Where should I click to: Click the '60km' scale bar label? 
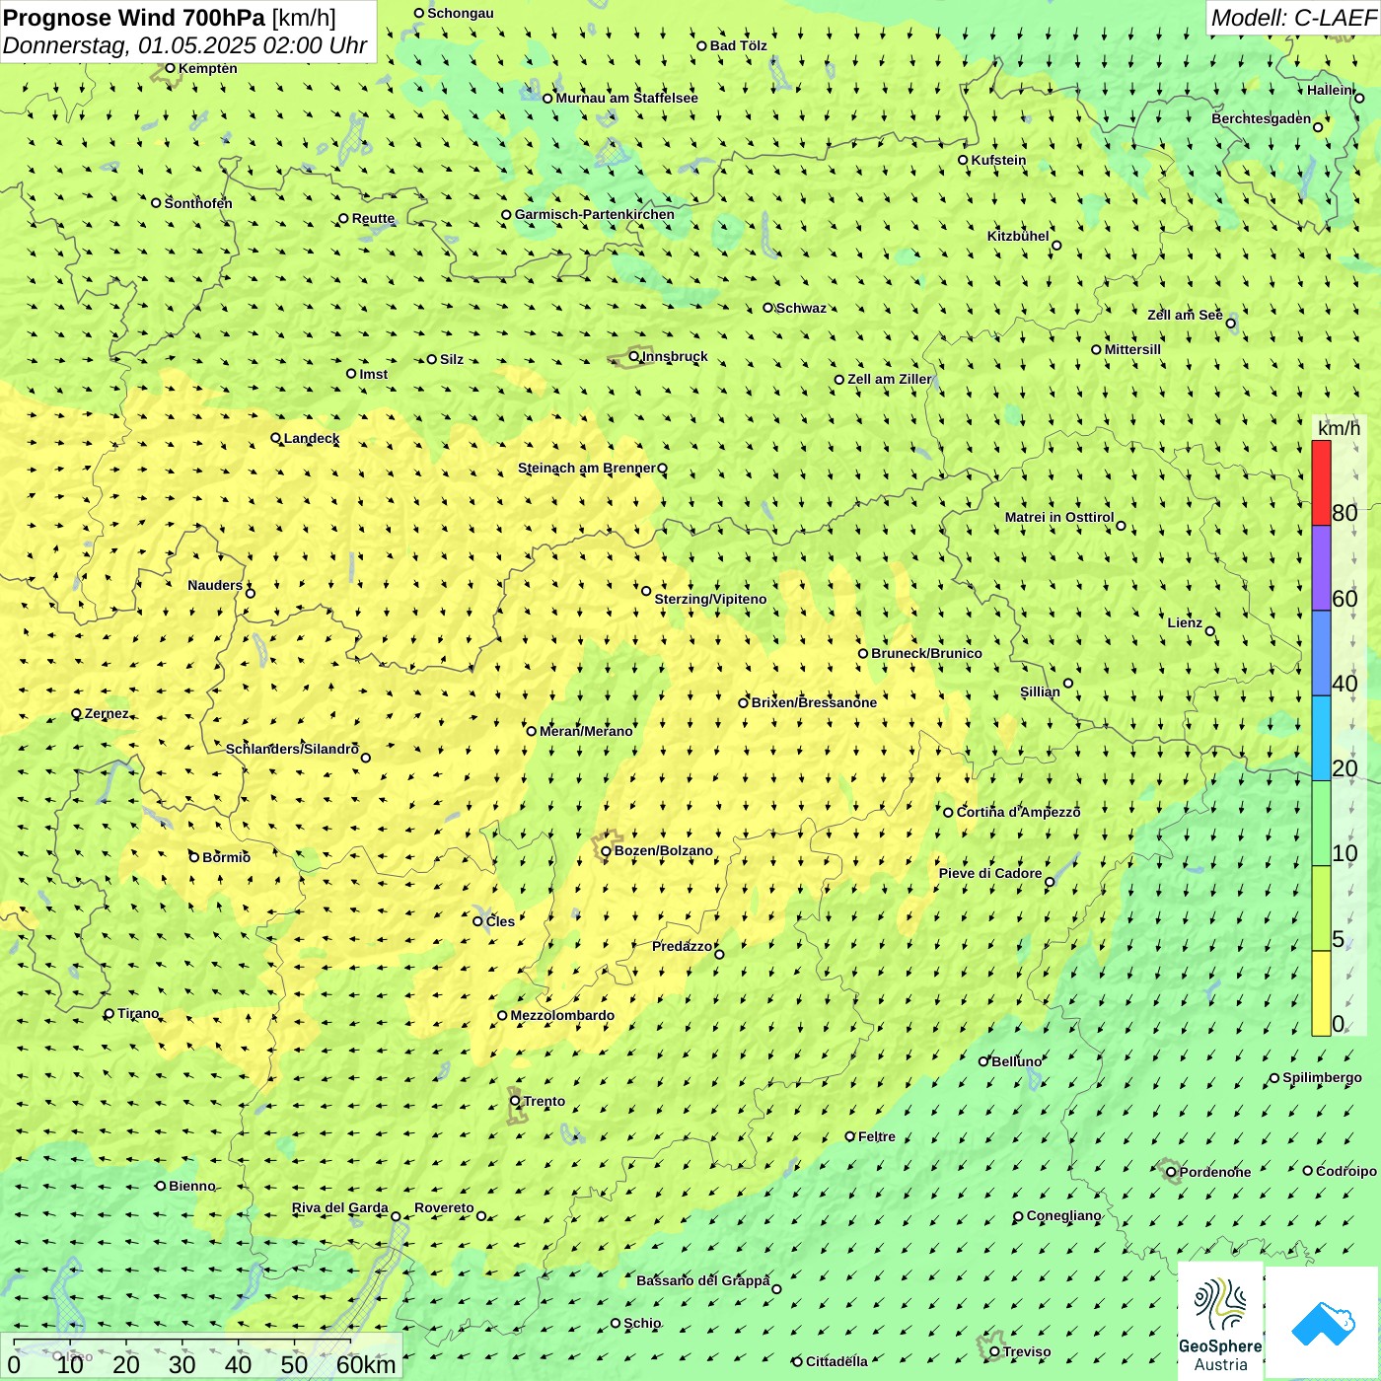(366, 1364)
